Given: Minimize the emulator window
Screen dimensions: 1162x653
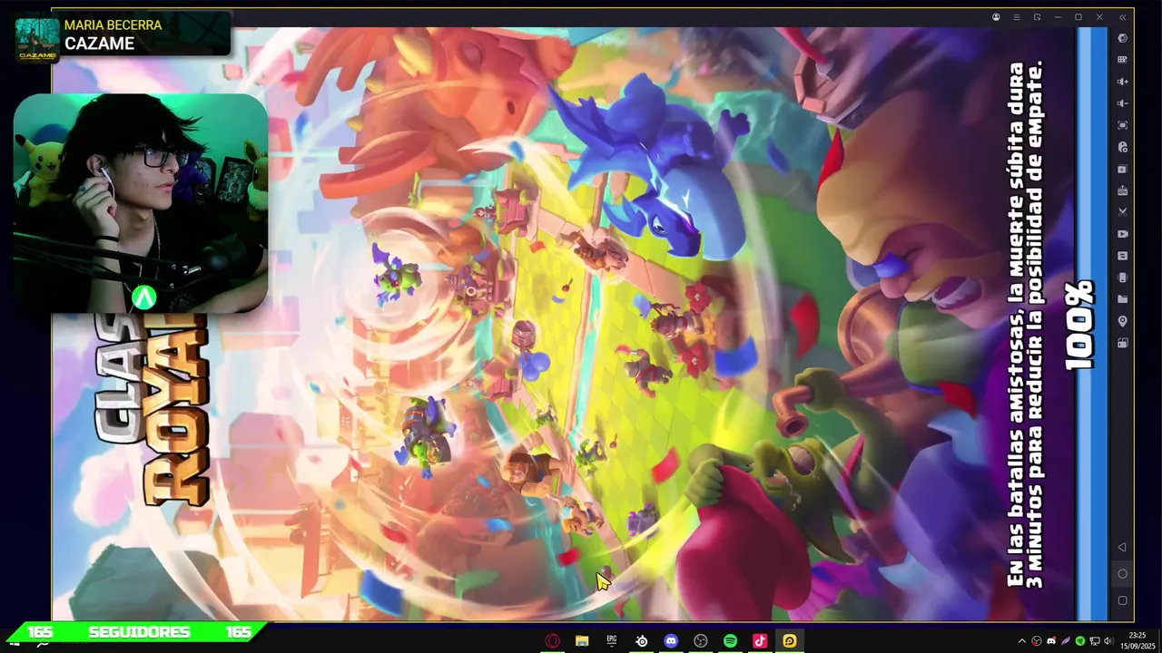Looking at the screenshot, I should click(1058, 17).
